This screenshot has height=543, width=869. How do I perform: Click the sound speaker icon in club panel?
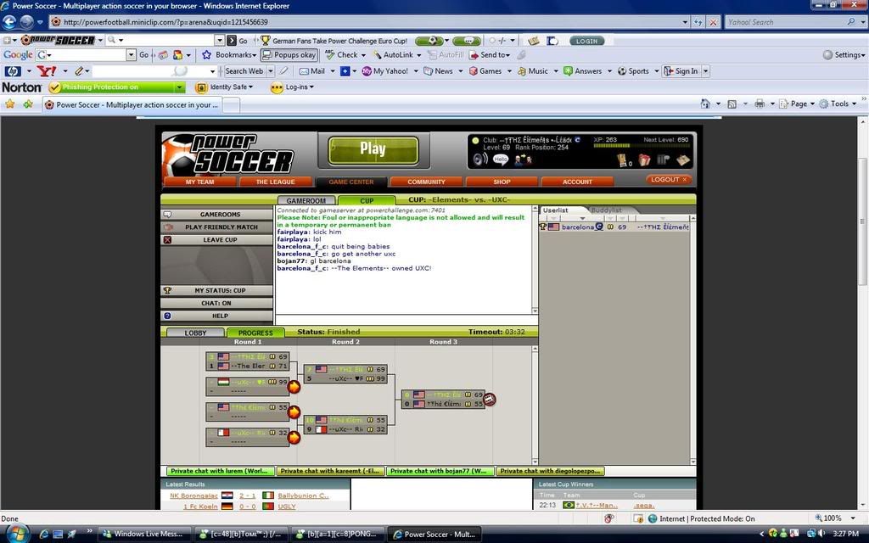pos(480,159)
